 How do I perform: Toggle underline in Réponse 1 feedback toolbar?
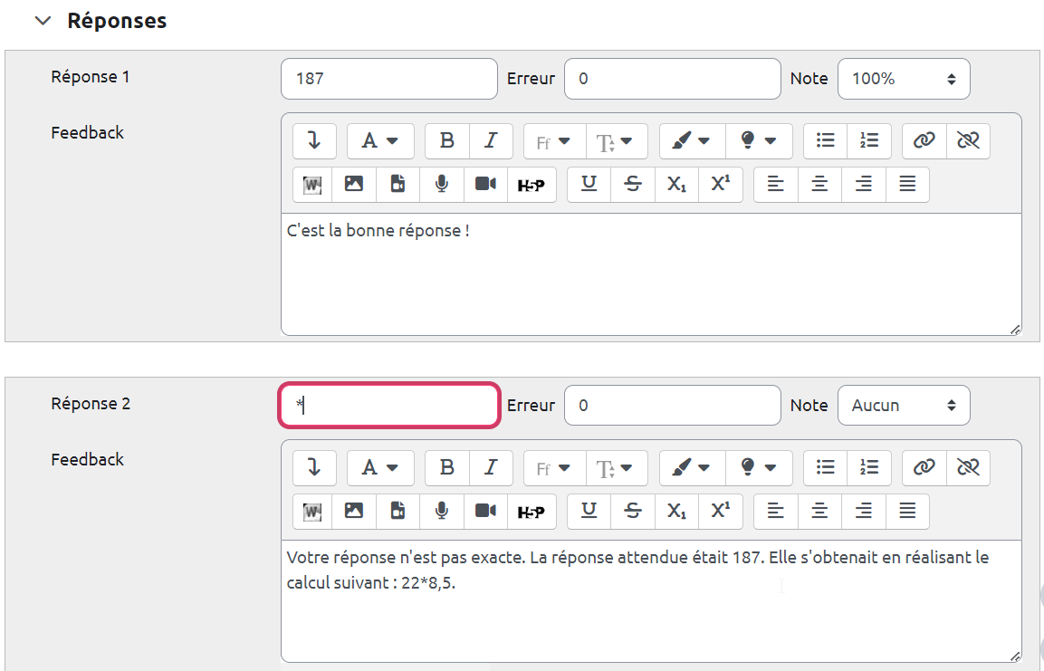coord(589,184)
